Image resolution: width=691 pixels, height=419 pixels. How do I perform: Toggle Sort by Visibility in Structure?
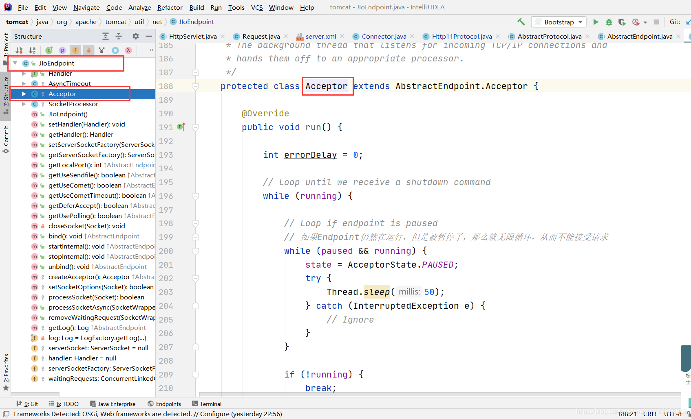[x=19, y=50]
